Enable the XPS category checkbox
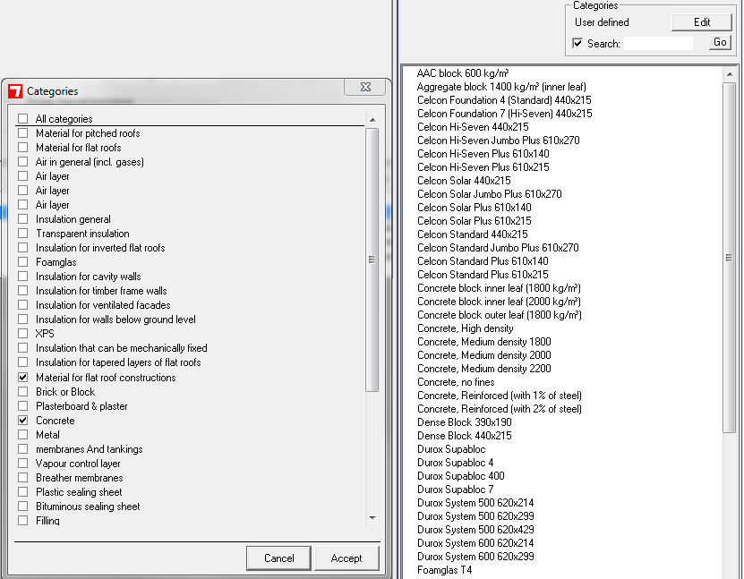 [22, 334]
